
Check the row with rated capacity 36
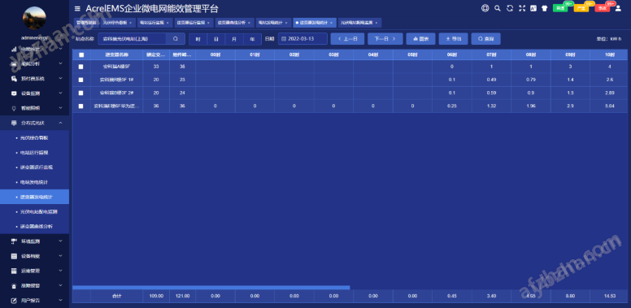point(81,106)
